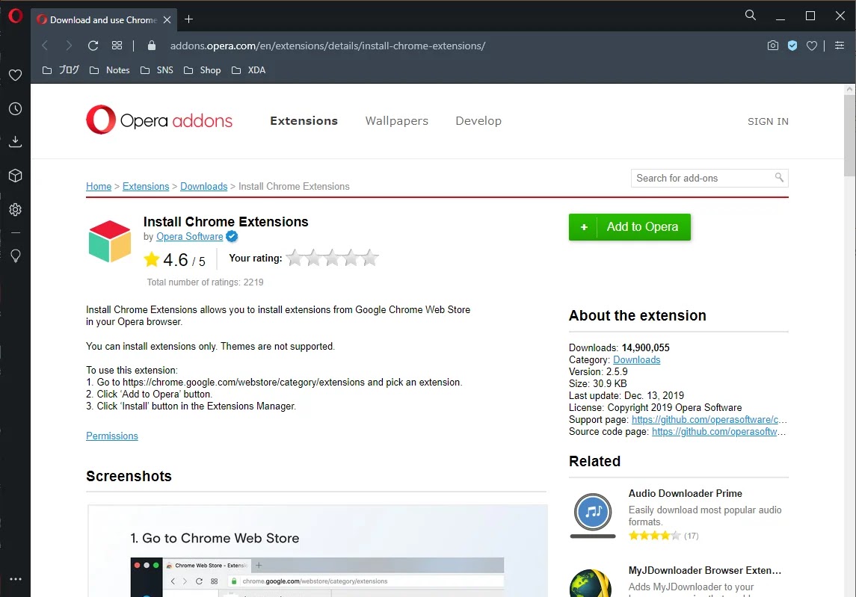Open the ブログ bookmarks folder
Screen dimensions: 856x597
coord(61,69)
